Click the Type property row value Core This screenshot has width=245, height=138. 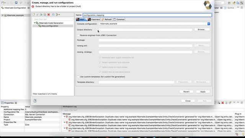[27, 125]
